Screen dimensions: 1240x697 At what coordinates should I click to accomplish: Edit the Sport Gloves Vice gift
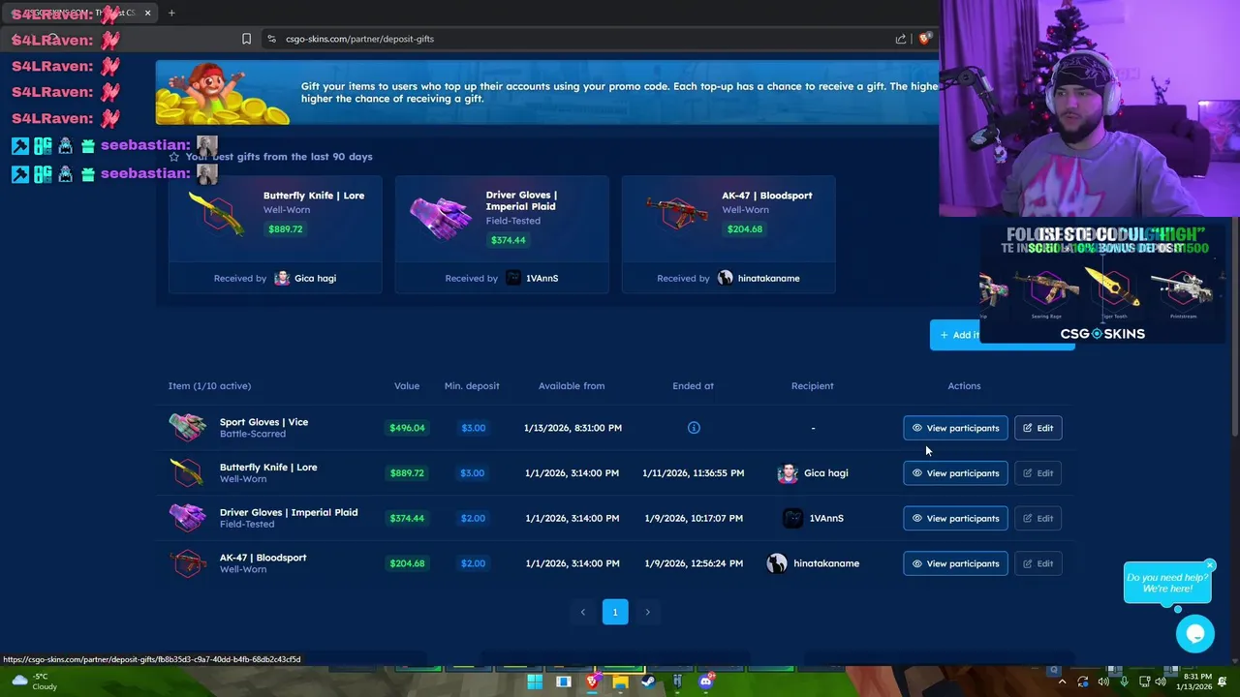tap(1038, 428)
